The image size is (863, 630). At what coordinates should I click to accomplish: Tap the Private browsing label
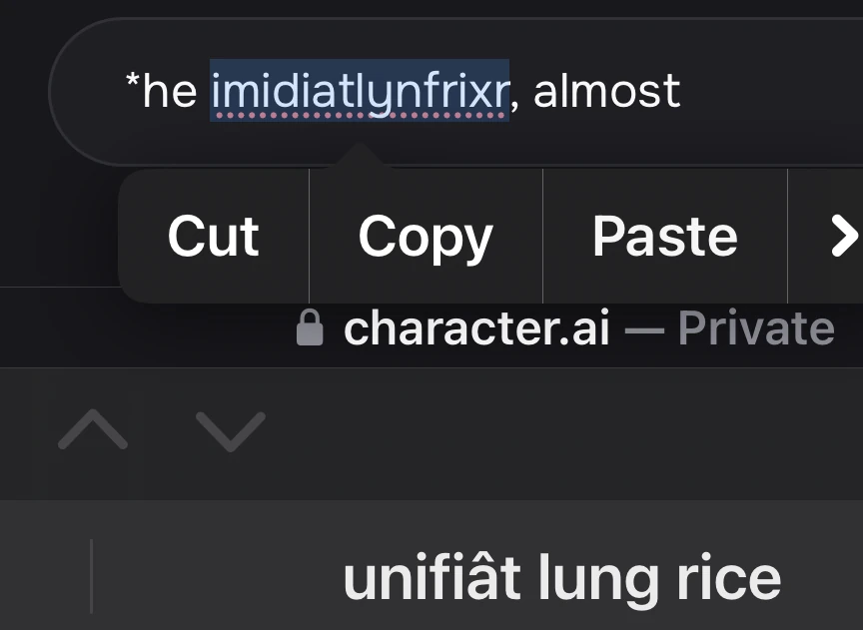[x=756, y=328]
